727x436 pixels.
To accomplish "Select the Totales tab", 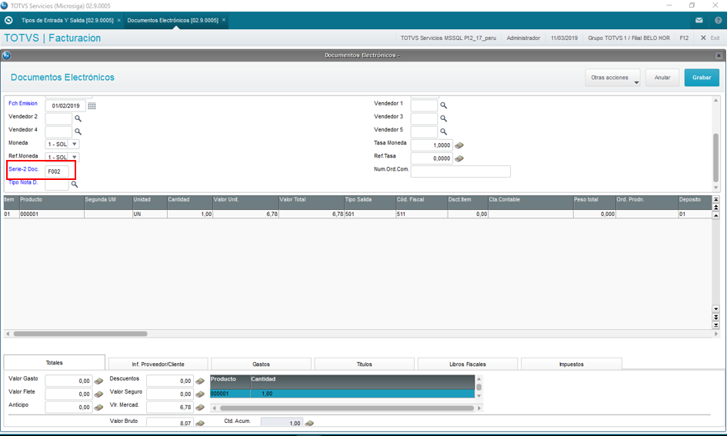I will click(x=55, y=363).
